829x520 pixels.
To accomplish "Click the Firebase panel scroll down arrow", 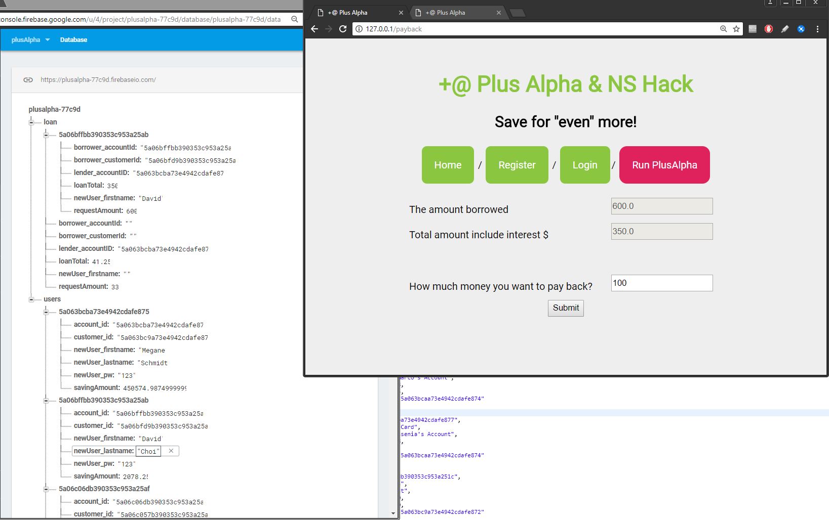I will click(x=393, y=513).
